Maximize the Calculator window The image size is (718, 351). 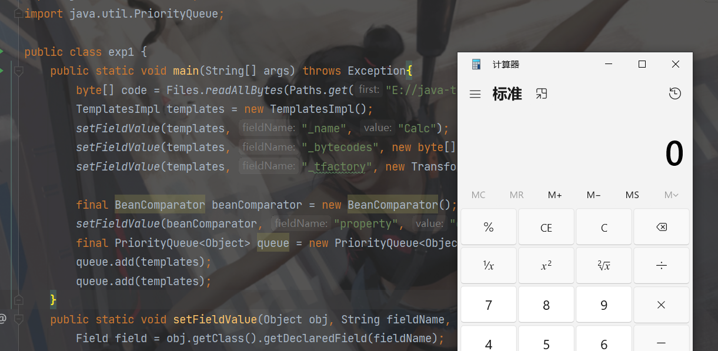[642, 64]
